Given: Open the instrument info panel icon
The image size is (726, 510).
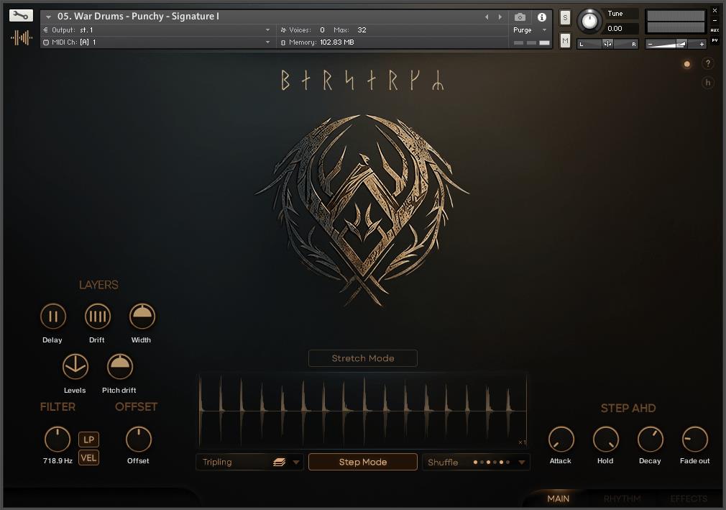Looking at the screenshot, I should click(x=542, y=17).
